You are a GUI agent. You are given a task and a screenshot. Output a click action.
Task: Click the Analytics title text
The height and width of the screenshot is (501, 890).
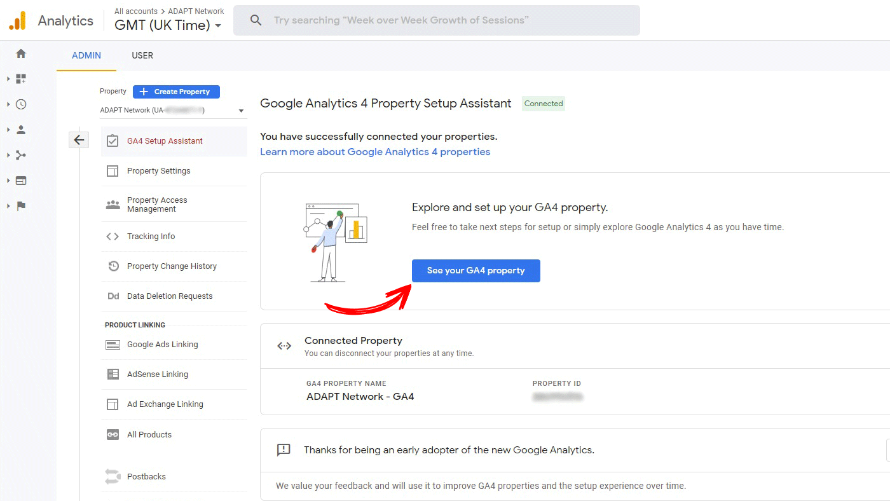click(x=65, y=21)
